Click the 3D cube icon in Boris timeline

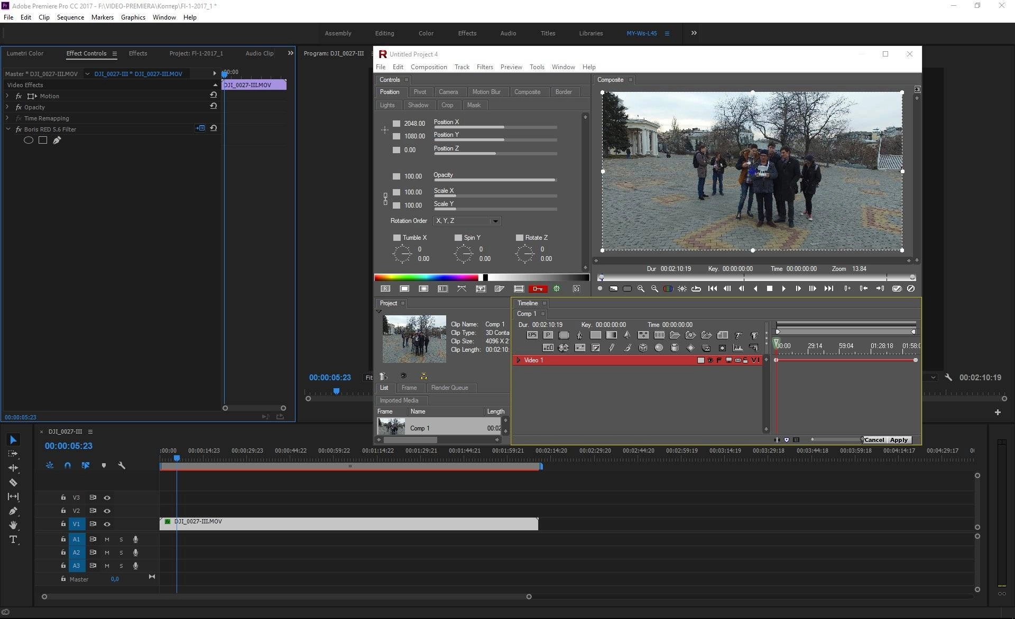click(643, 348)
